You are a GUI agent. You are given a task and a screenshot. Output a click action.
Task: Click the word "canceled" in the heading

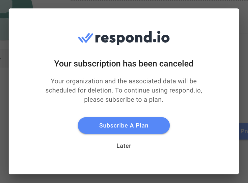pyautogui.click(x=176, y=63)
